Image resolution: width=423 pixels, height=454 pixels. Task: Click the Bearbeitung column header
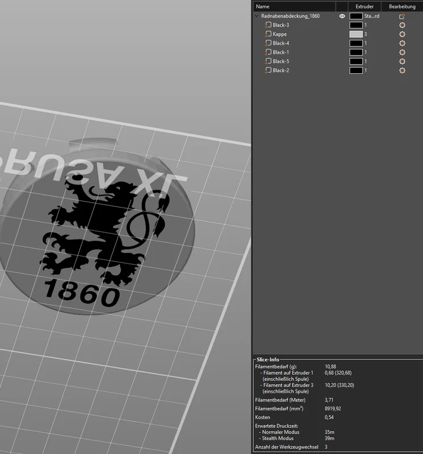pyautogui.click(x=402, y=6)
